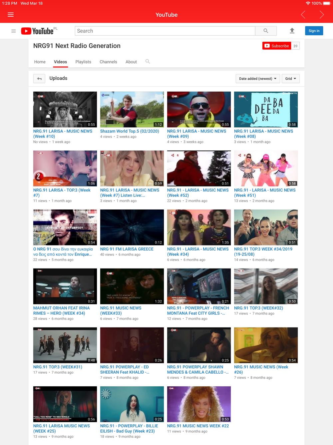Open NRG.91 LARISA - MUSIC NEWS (Week #09)
The image size is (333, 445).
pyautogui.click(x=196, y=134)
